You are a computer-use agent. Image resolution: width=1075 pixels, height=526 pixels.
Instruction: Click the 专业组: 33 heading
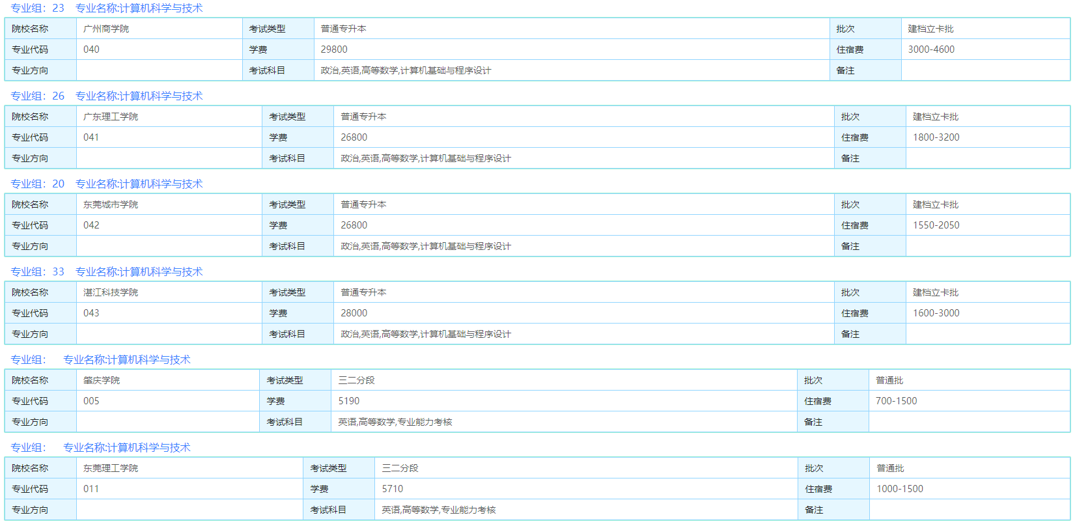click(x=106, y=272)
